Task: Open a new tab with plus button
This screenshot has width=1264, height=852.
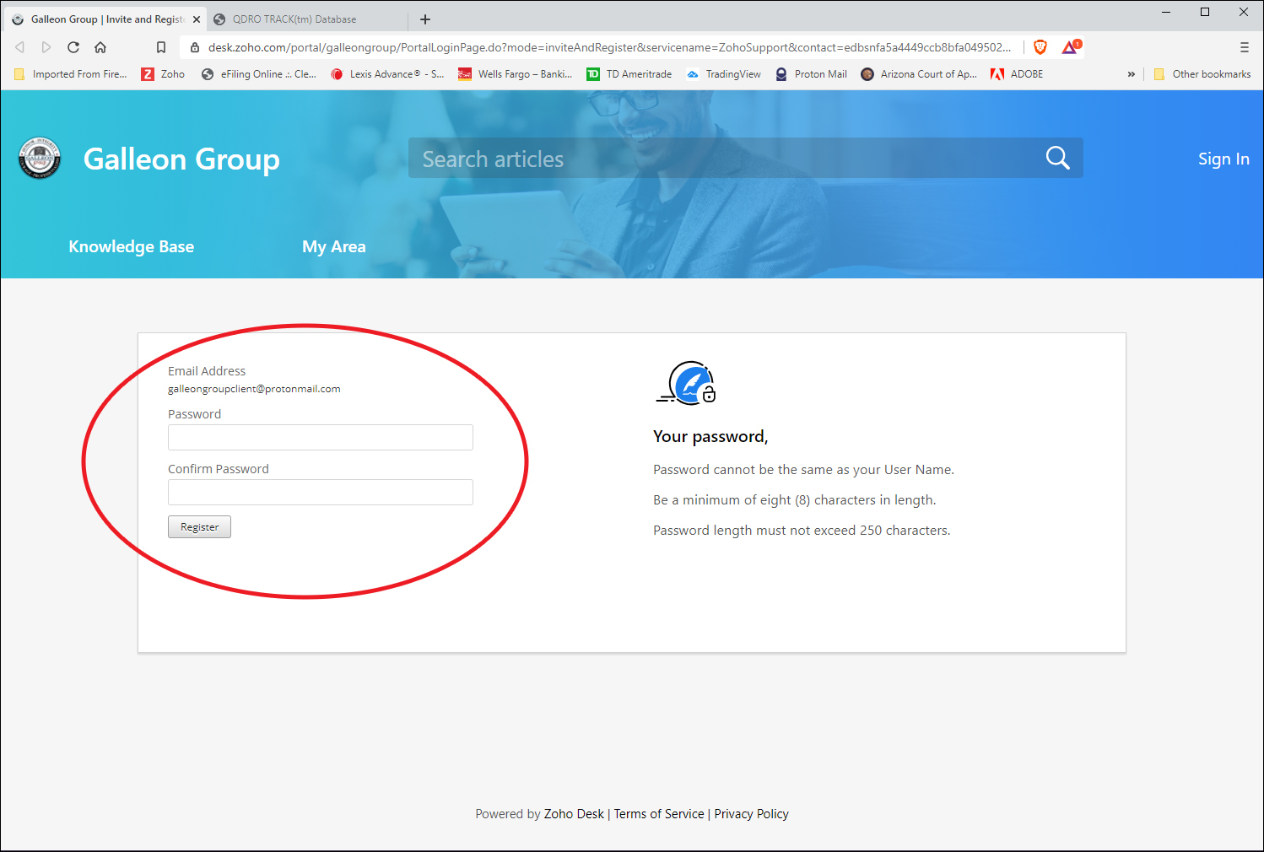Action: coord(425,19)
